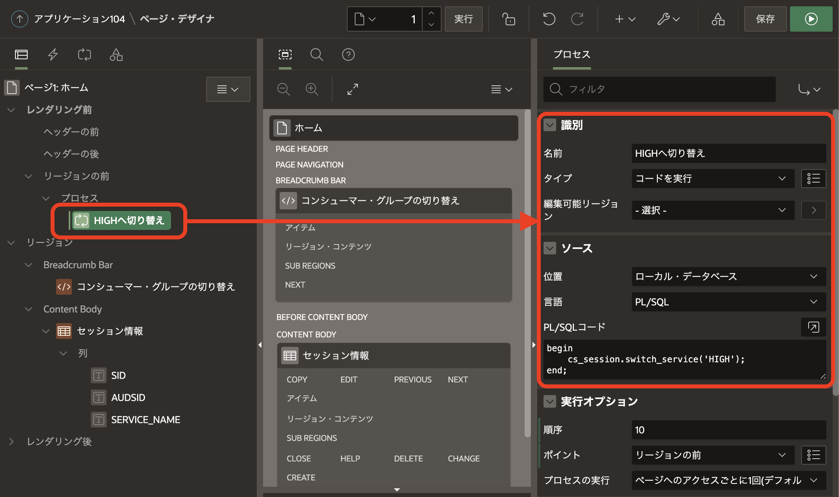Collapse the リージョンの前 tree node
Image resolution: width=839 pixels, height=497 pixels.
click(28, 176)
